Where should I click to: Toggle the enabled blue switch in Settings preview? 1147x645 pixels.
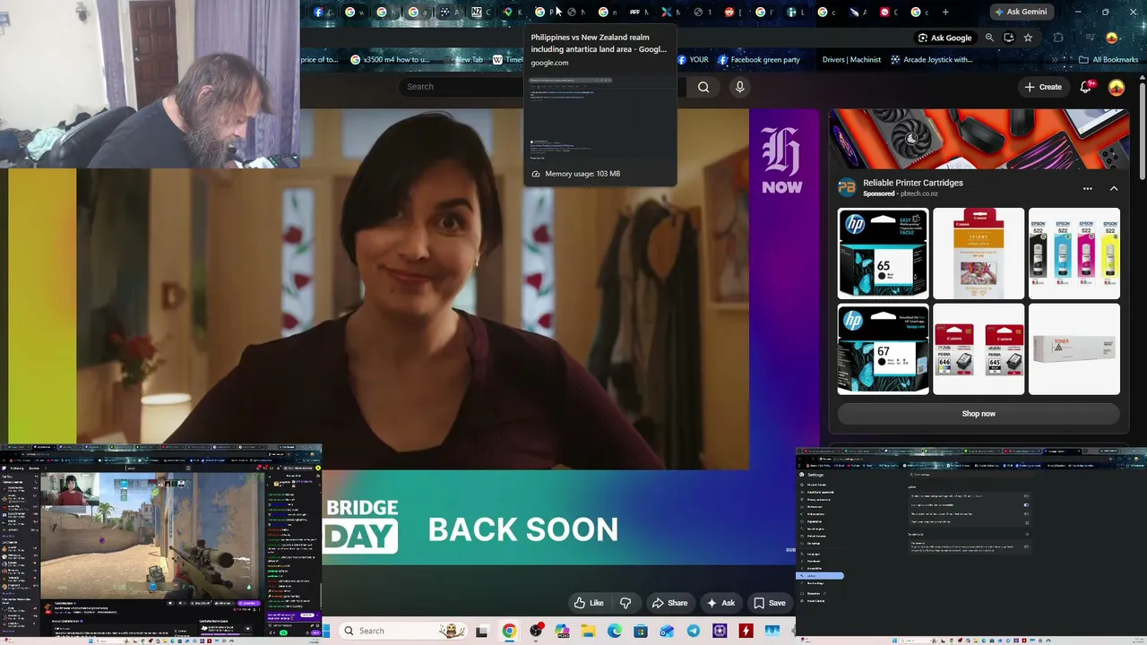tap(1026, 504)
